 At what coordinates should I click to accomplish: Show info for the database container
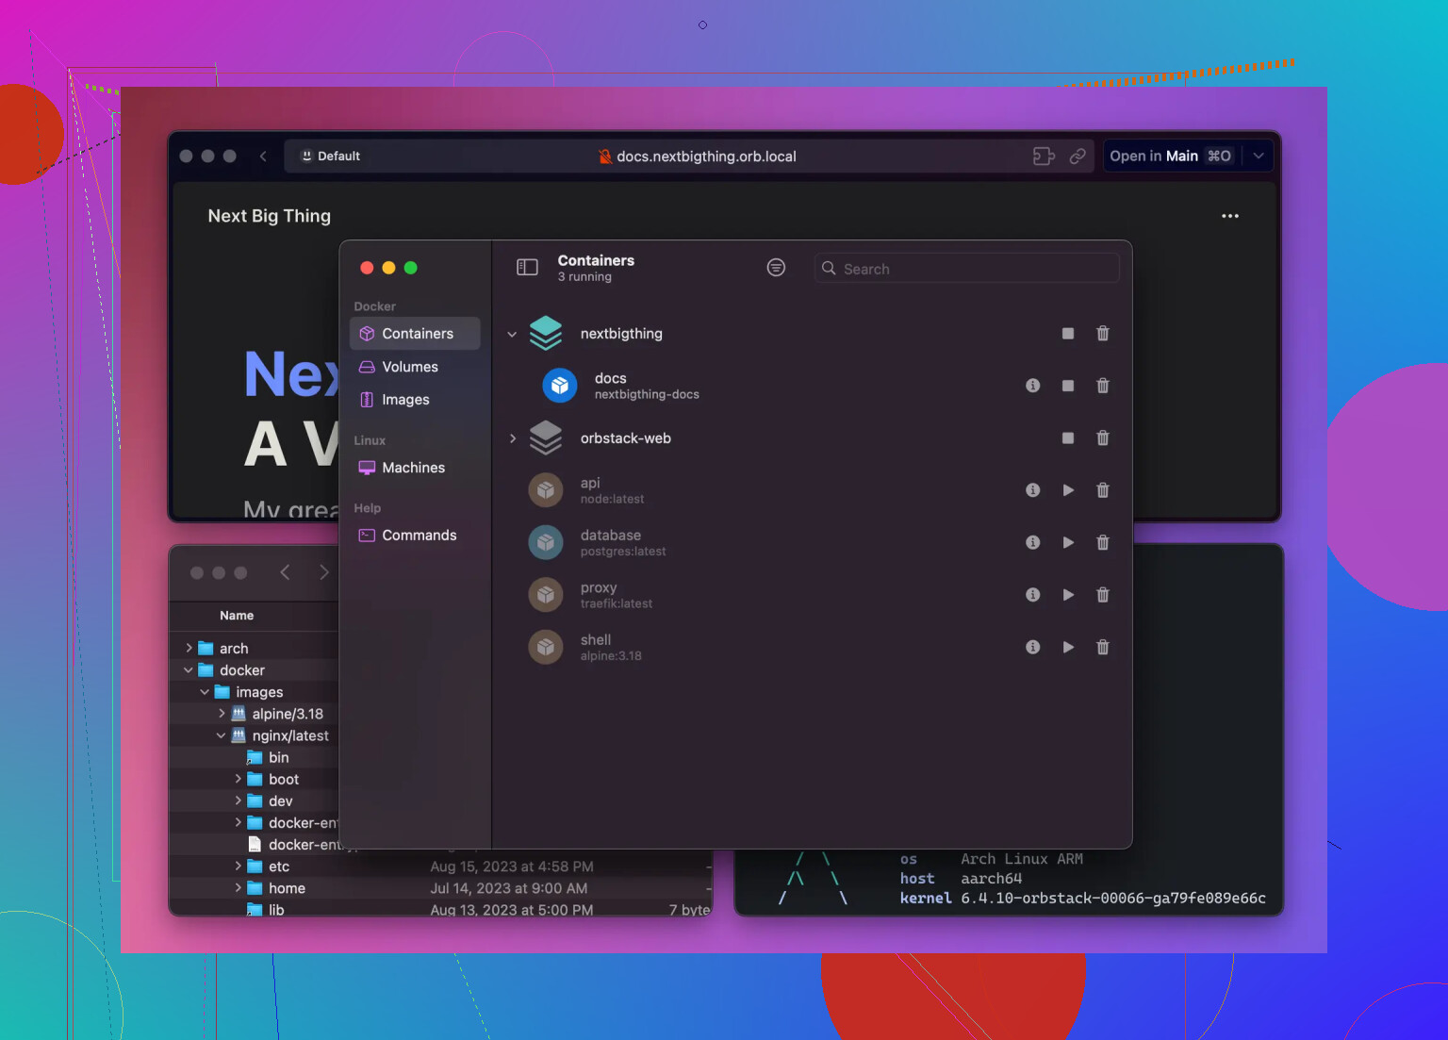(1032, 542)
